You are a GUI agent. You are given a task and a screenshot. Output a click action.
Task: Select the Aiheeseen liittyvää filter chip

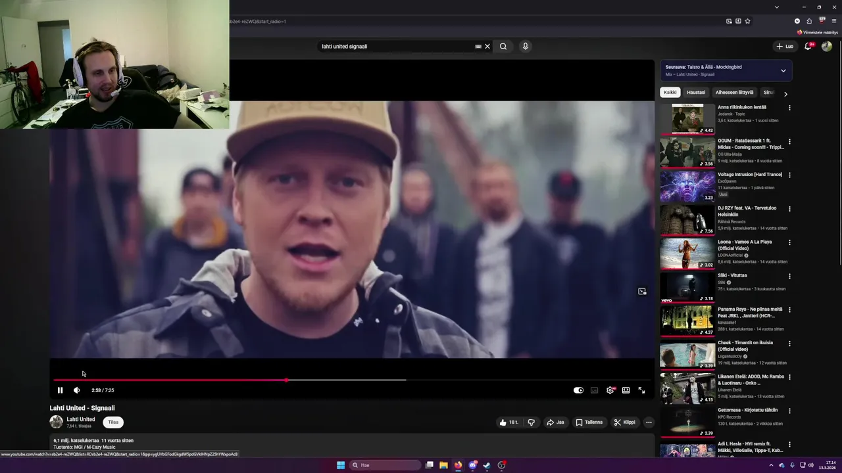click(734, 93)
